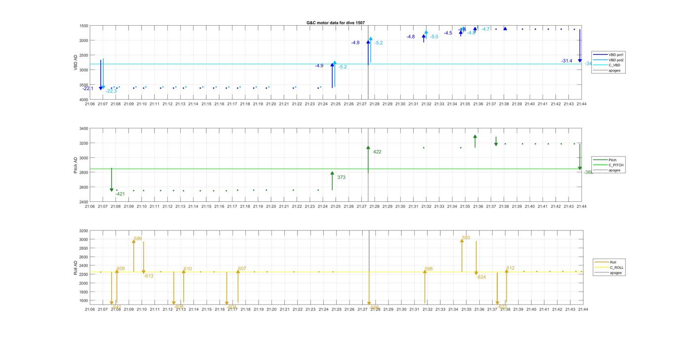This screenshot has height=342, width=691.
Task: Click the "-22.3" VBD data label
Action: [x=111, y=91]
